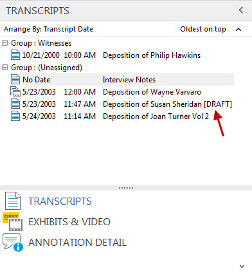Click the Joan Turner Vol 2 document icon
The height and width of the screenshot is (278, 252).
(x=15, y=116)
